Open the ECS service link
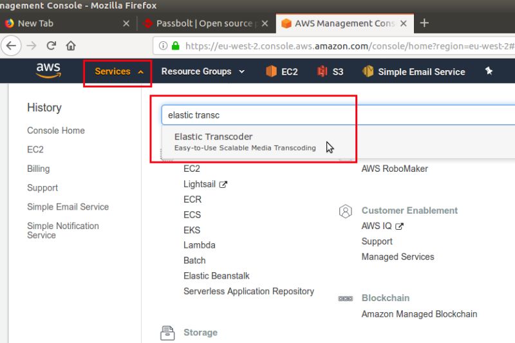 [x=192, y=215]
